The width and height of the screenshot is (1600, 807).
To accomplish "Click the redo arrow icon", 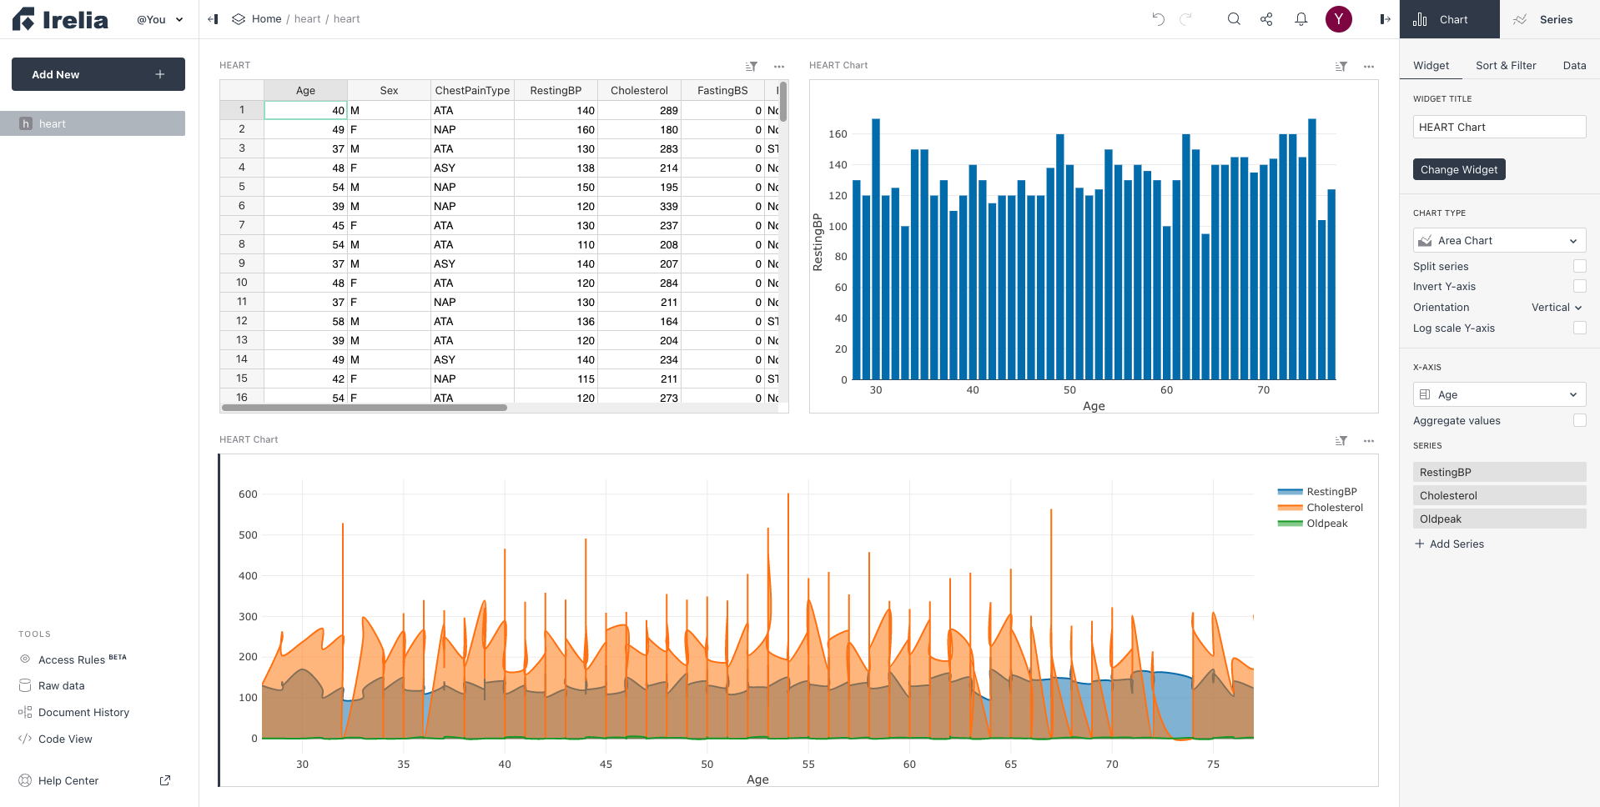I will pos(1185,19).
